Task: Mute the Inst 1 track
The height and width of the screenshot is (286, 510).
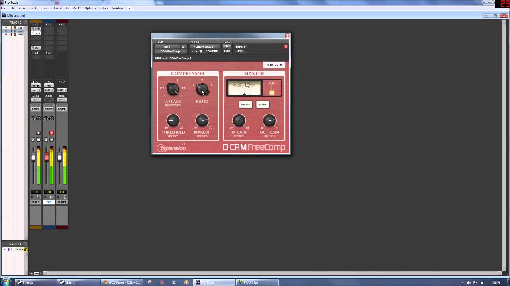Action: pos(38,139)
